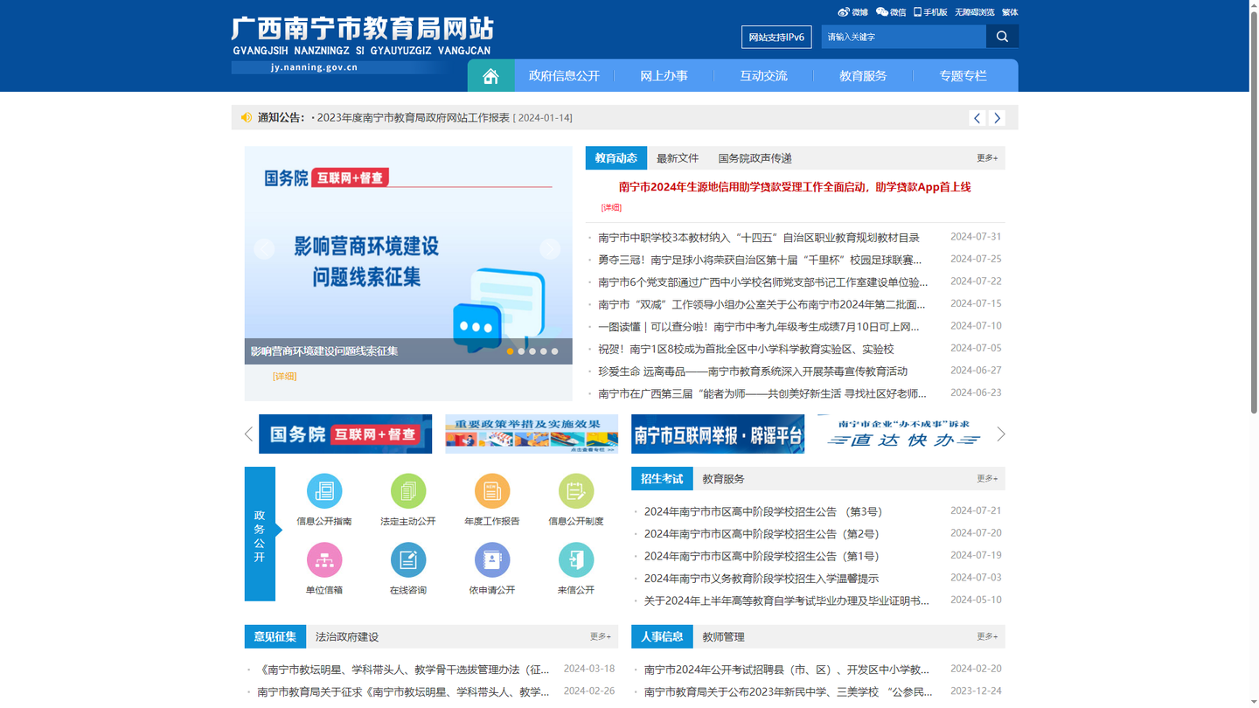The height and width of the screenshot is (708, 1259).
Task: Show previous notice with left arrow
Action: 977,118
